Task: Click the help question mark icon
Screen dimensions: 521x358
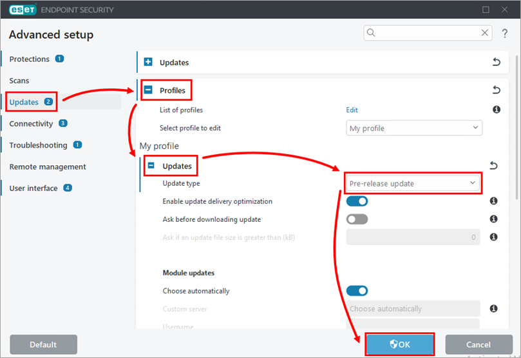Action: coord(505,34)
